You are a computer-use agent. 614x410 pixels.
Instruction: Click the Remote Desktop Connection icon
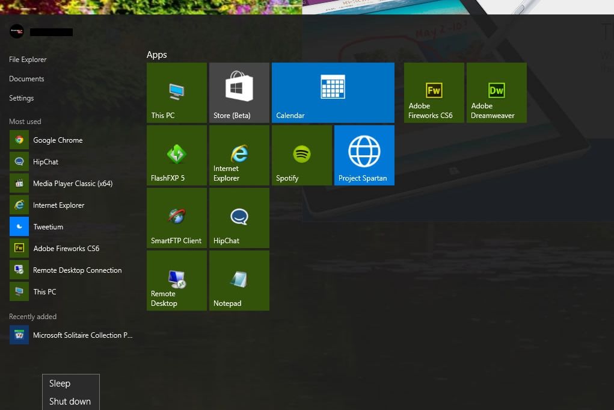click(x=19, y=270)
